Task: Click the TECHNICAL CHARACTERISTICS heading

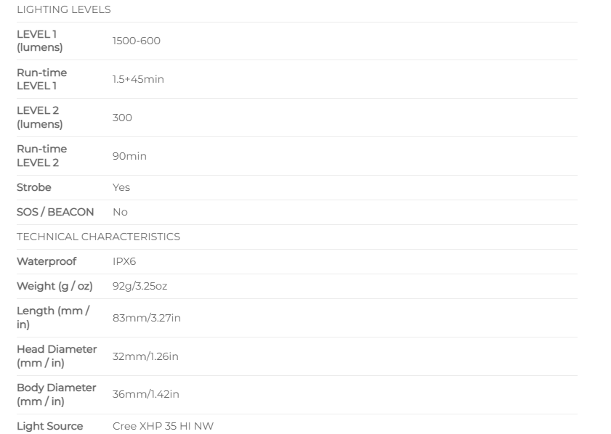Action: pyautogui.click(x=98, y=237)
